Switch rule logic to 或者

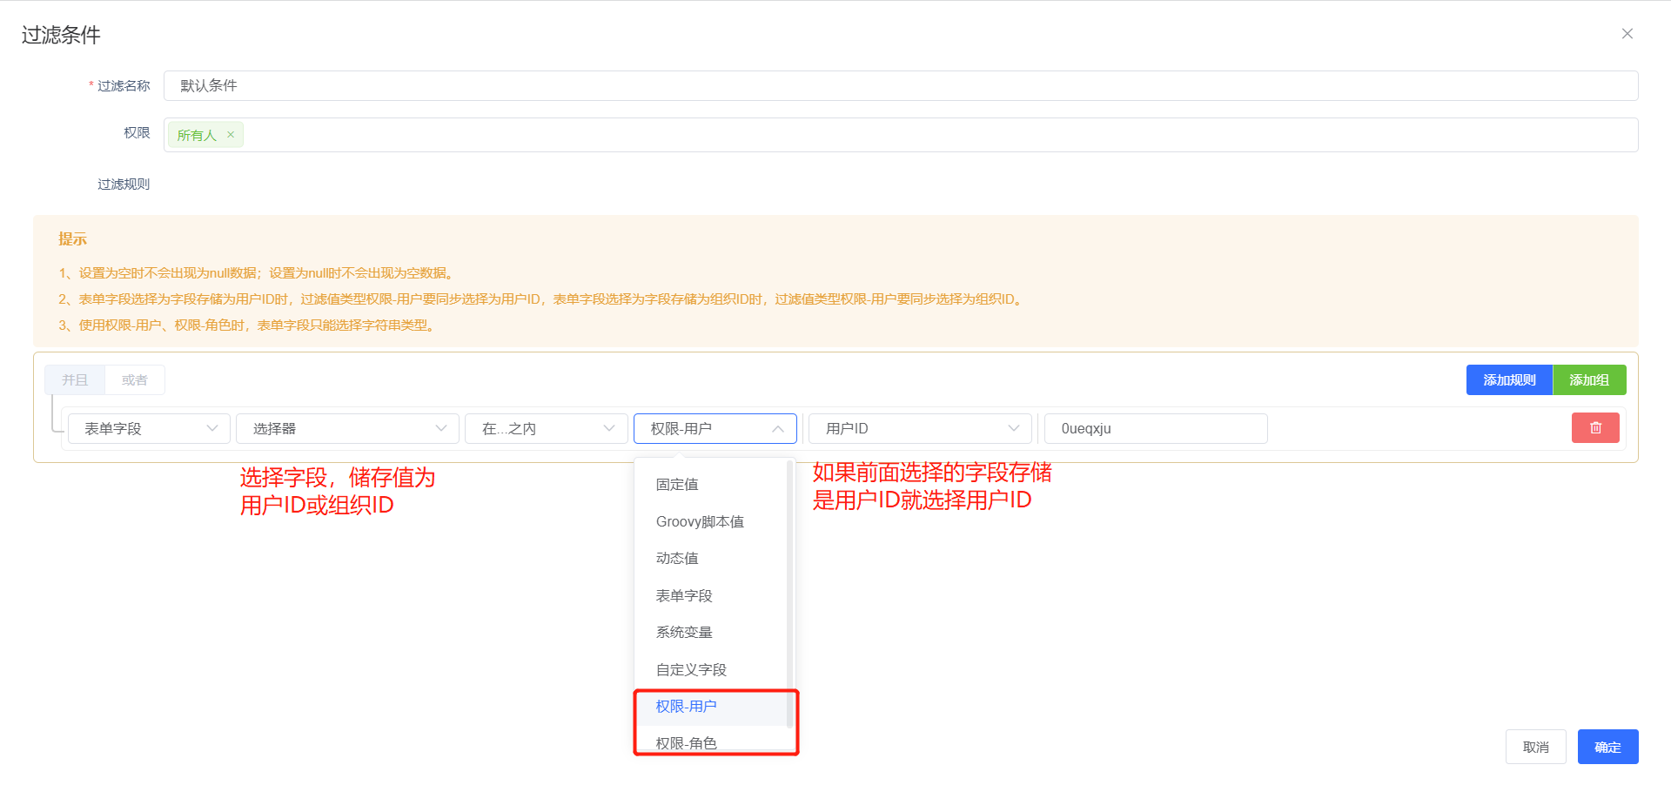[x=135, y=380]
